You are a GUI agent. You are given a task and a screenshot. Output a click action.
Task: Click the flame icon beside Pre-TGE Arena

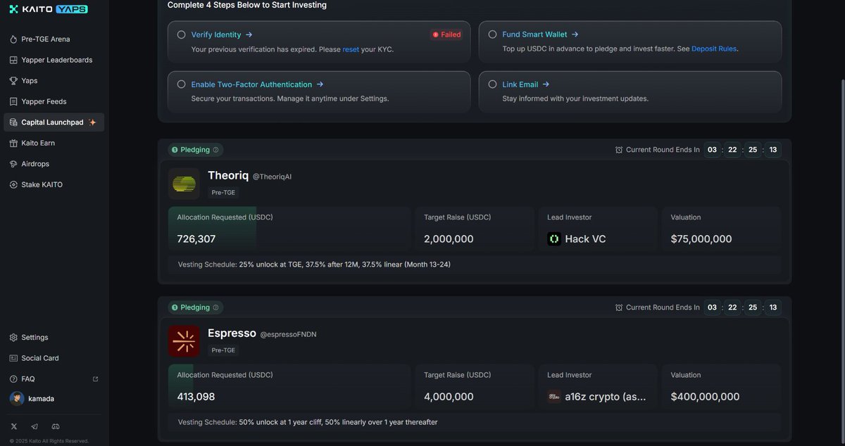click(x=13, y=39)
